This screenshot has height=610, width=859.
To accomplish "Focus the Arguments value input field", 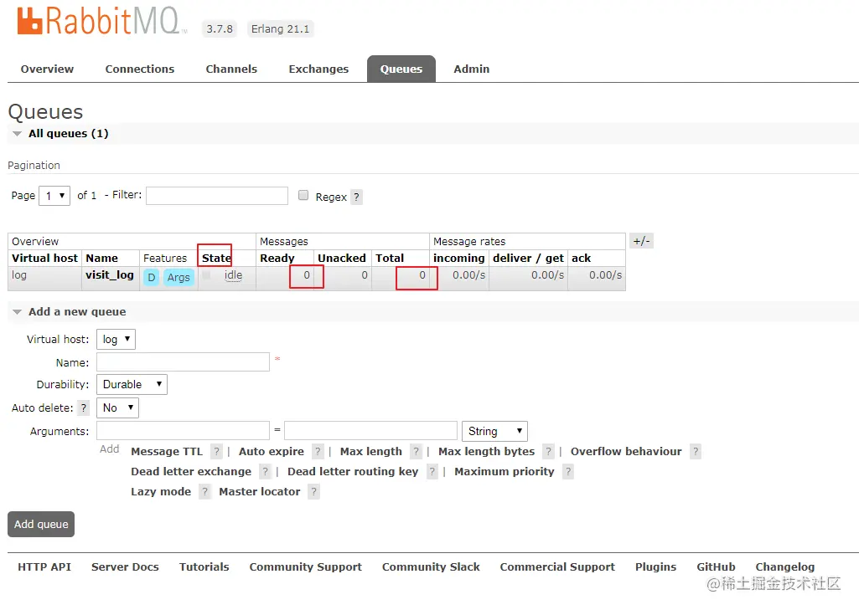I will pyautogui.click(x=371, y=431).
